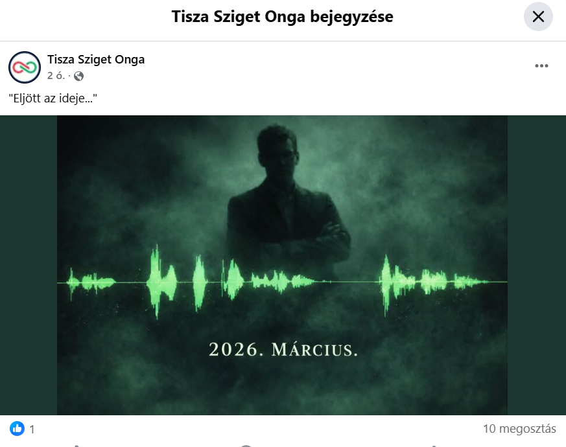566x447 pixels.
Task: Close the Tisza Sziget Onga post dialog
Action: [x=538, y=17]
